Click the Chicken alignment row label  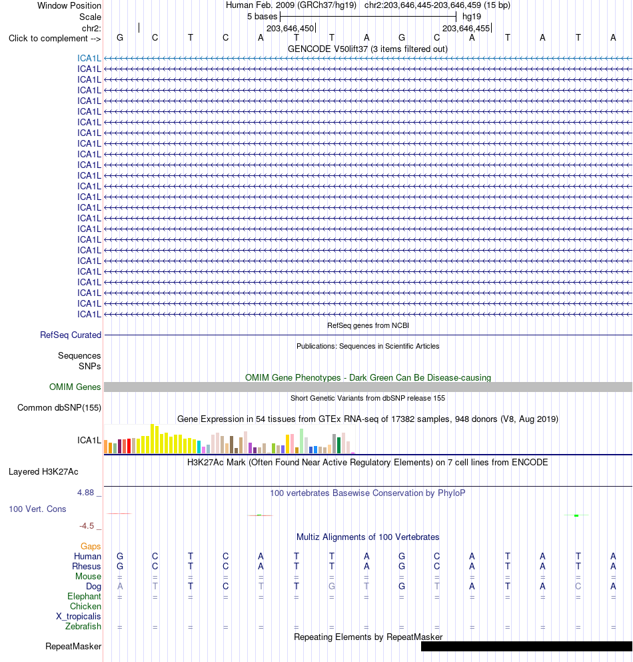tap(86, 606)
